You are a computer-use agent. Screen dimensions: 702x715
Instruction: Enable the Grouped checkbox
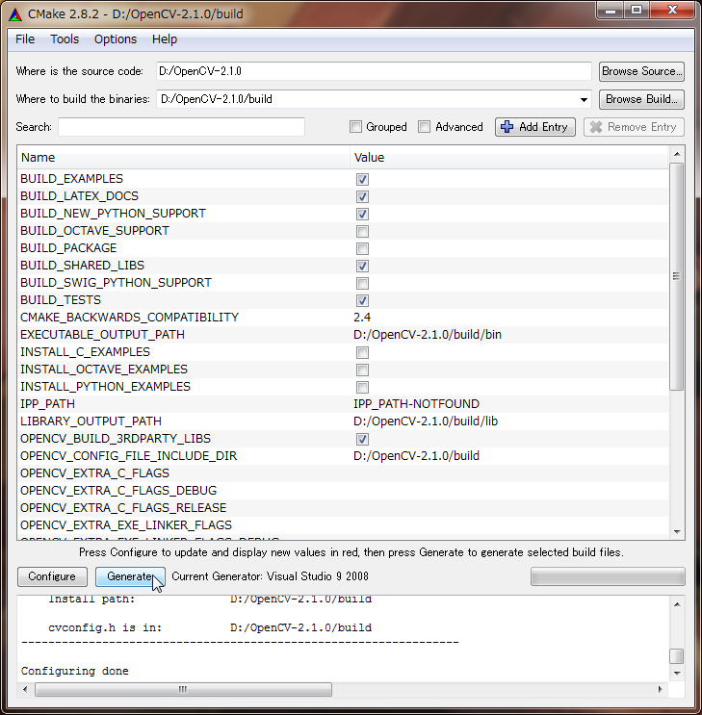pyautogui.click(x=355, y=127)
